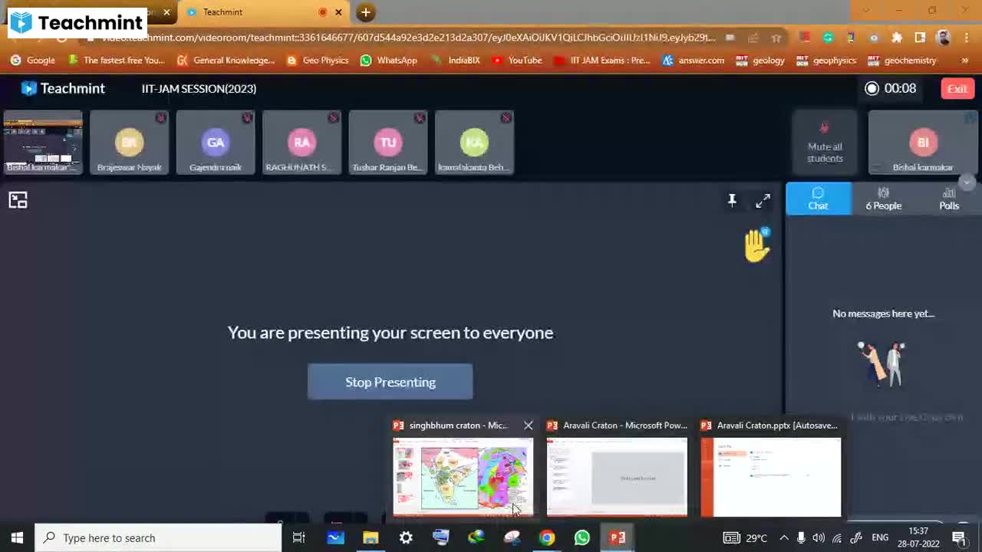Exit the Teachmint classroom
The image size is (982, 552).
957,89
